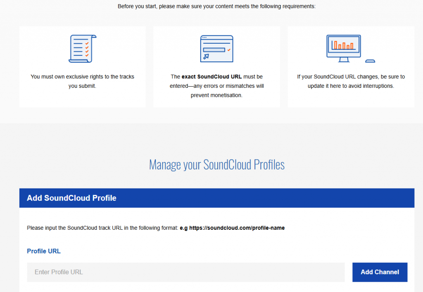Image resolution: width=423 pixels, height=292 pixels.
Task: Click the small mouse icon beside the monitor
Action: click(370, 61)
